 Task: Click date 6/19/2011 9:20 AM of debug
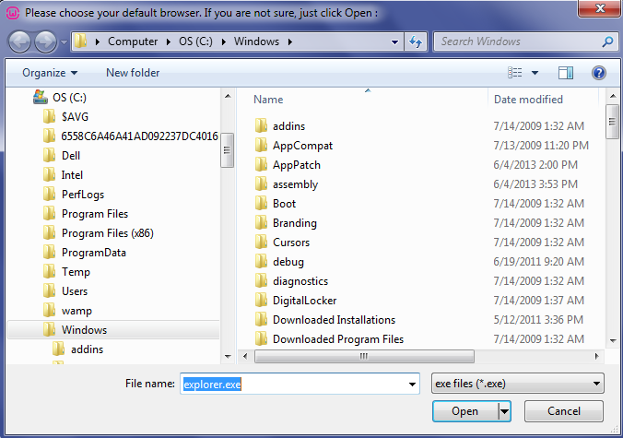click(x=538, y=262)
